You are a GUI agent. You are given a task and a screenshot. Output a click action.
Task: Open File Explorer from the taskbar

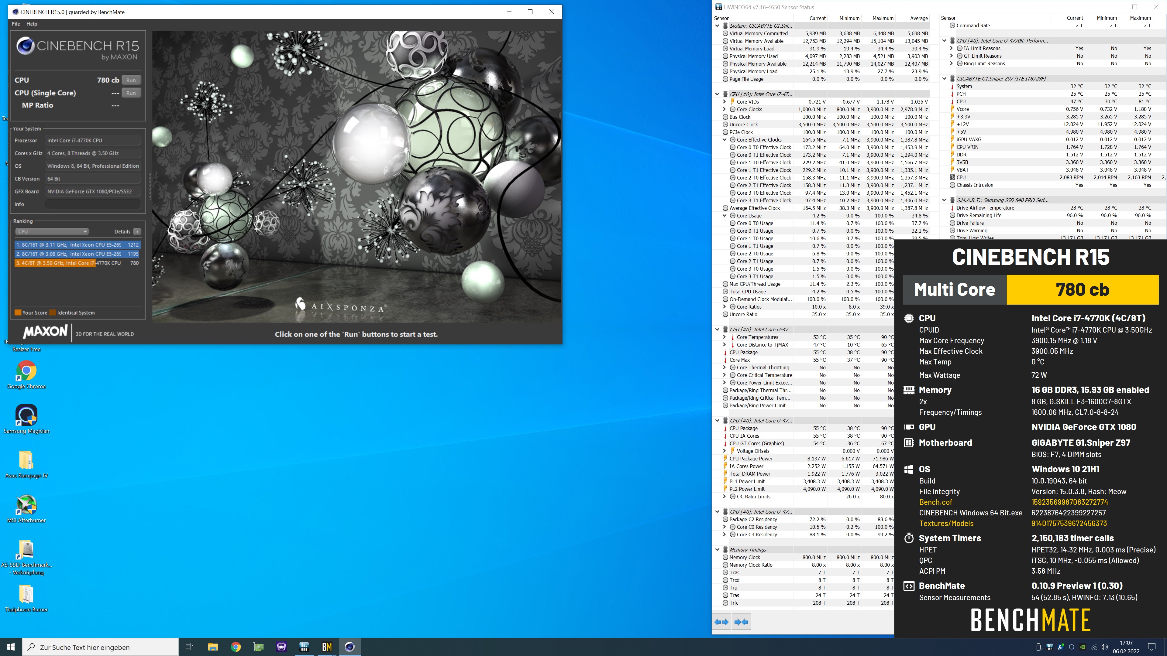(213, 647)
